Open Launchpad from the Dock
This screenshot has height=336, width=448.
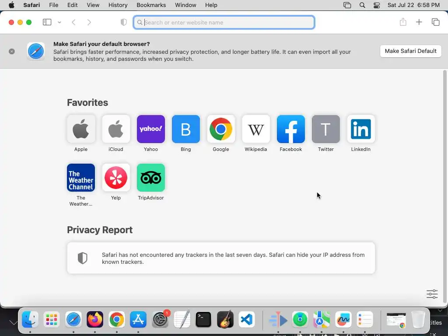click(x=52, y=319)
